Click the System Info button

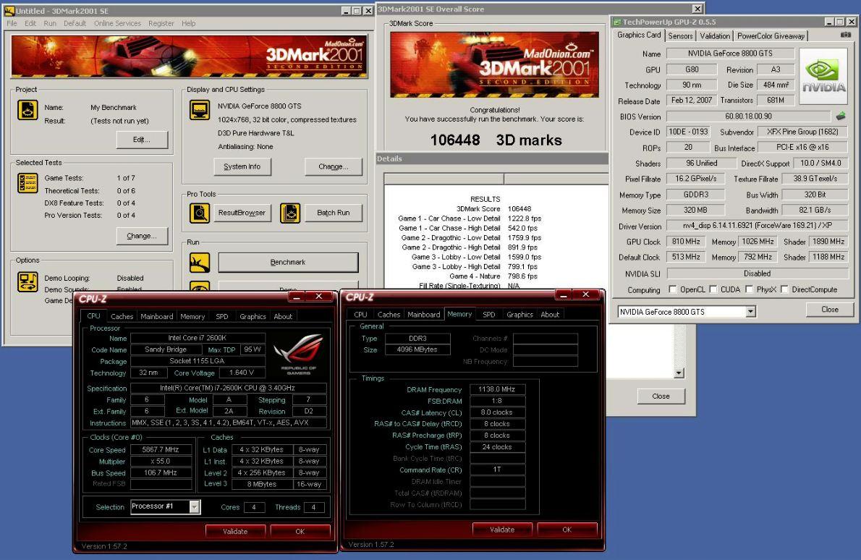(x=242, y=166)
